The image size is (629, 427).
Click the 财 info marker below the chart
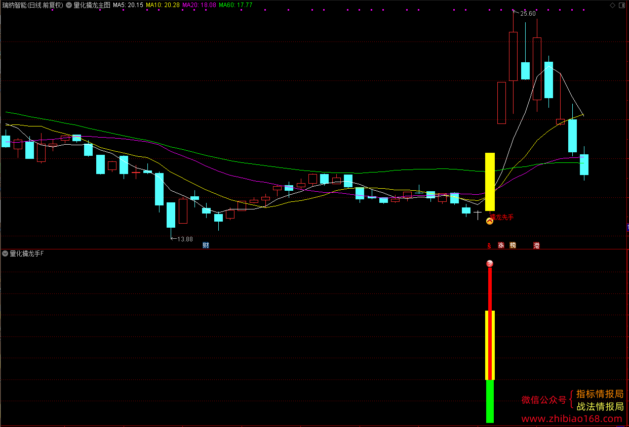(206, 245)
